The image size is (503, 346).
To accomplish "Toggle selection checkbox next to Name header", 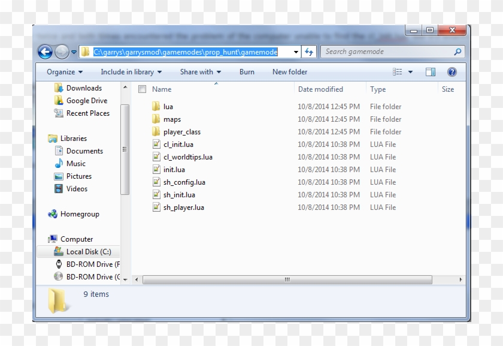I will click(x=143, y=88).
